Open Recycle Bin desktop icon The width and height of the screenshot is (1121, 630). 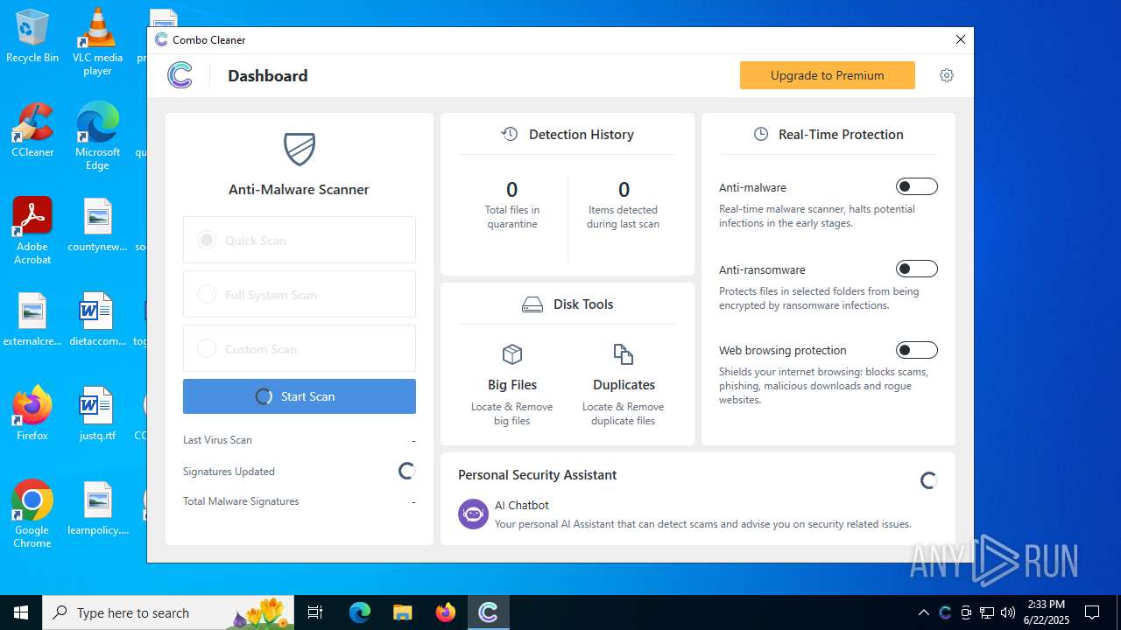click(x=32, y=37)
